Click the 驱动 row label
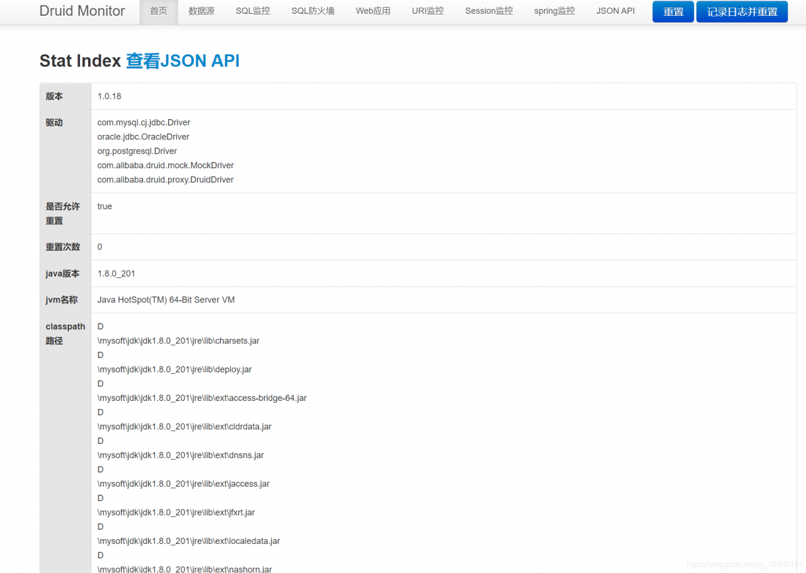Image resolution: width=806 pixels, height=573 pixels. pyautogui.click(x=54, y=123)
